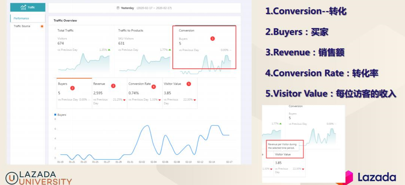Click the Conversion card title in main dashboard
The width and height of the screenshot is (405, 185).
[186, 30]
